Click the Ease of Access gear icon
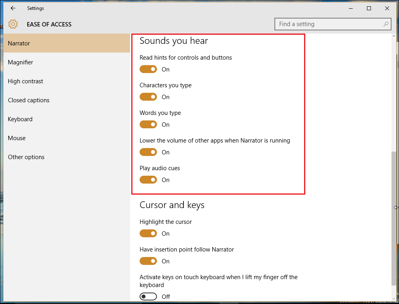Screen dimensions: 399x304 click(x=13, y=24)
